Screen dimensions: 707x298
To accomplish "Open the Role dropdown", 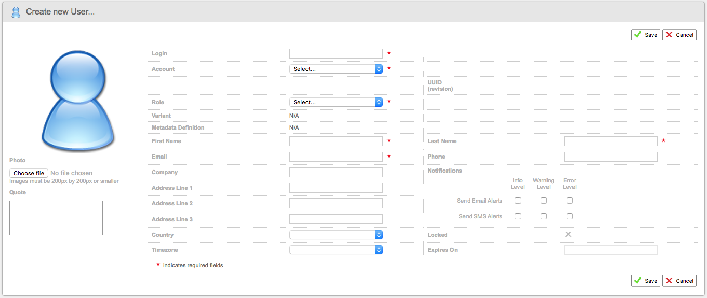I will tap(336, 102).
